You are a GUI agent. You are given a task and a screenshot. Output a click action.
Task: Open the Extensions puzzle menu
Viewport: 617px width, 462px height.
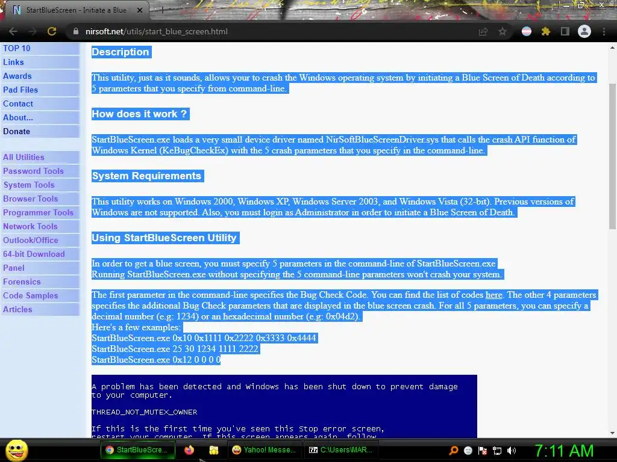(546, 31)
